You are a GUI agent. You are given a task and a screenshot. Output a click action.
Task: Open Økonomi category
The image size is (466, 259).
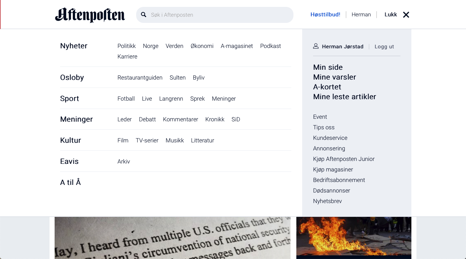click(x=202, y=46)
